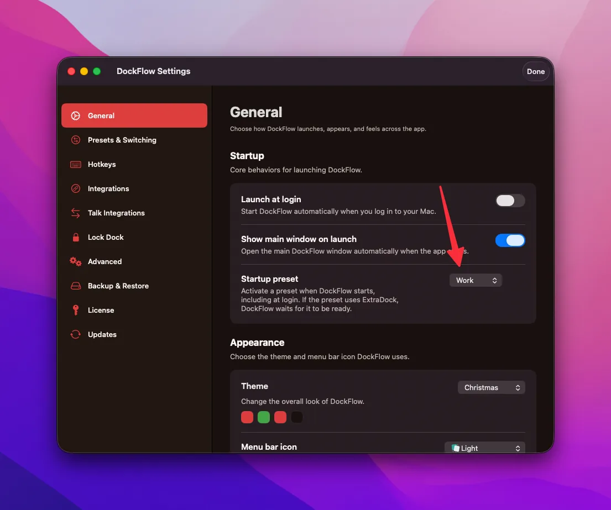
Task: Open the Startup preset Work dropdown
Action: 476,280
